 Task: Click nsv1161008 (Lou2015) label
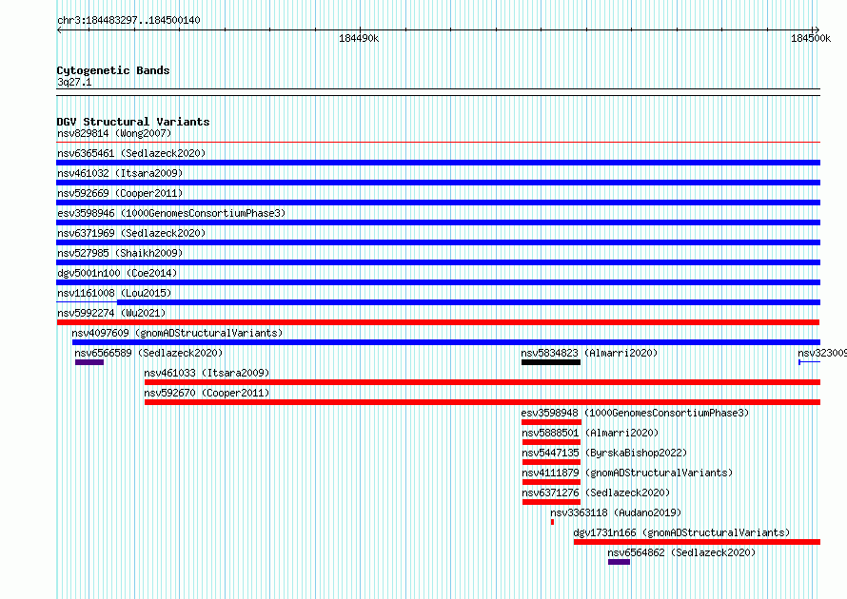click(x=114, y=293)
